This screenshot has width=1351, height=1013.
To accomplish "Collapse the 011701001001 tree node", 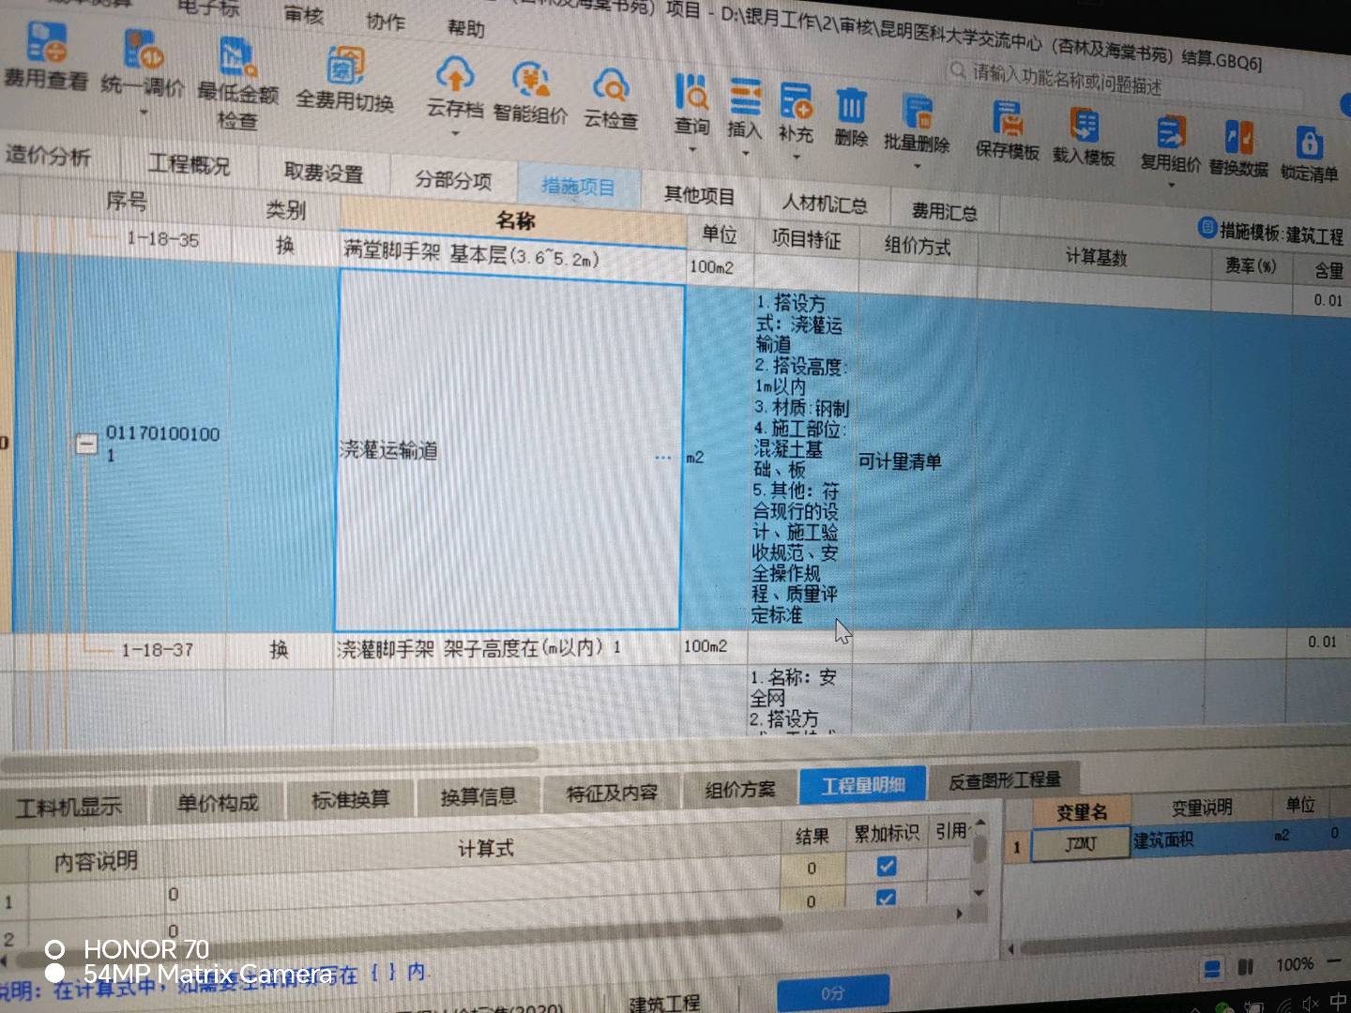I will coord(86,444).
